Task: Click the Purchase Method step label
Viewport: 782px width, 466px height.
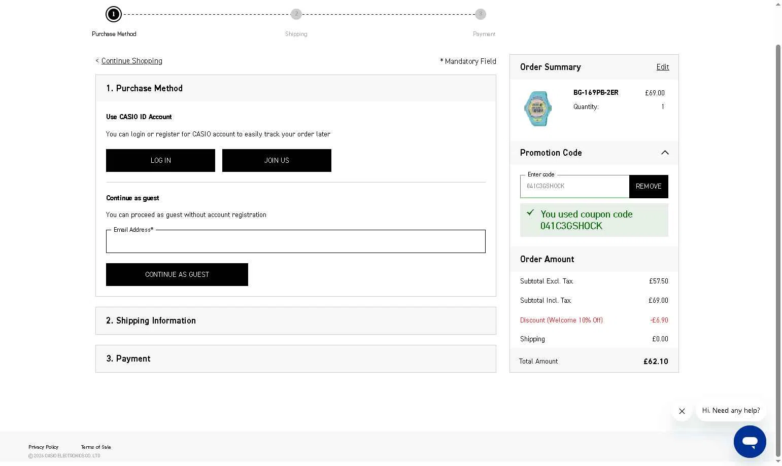Action: point(114,34)
